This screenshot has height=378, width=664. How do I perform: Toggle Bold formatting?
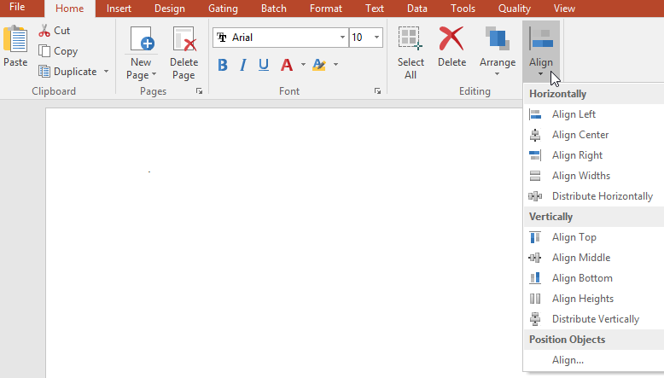223,65
